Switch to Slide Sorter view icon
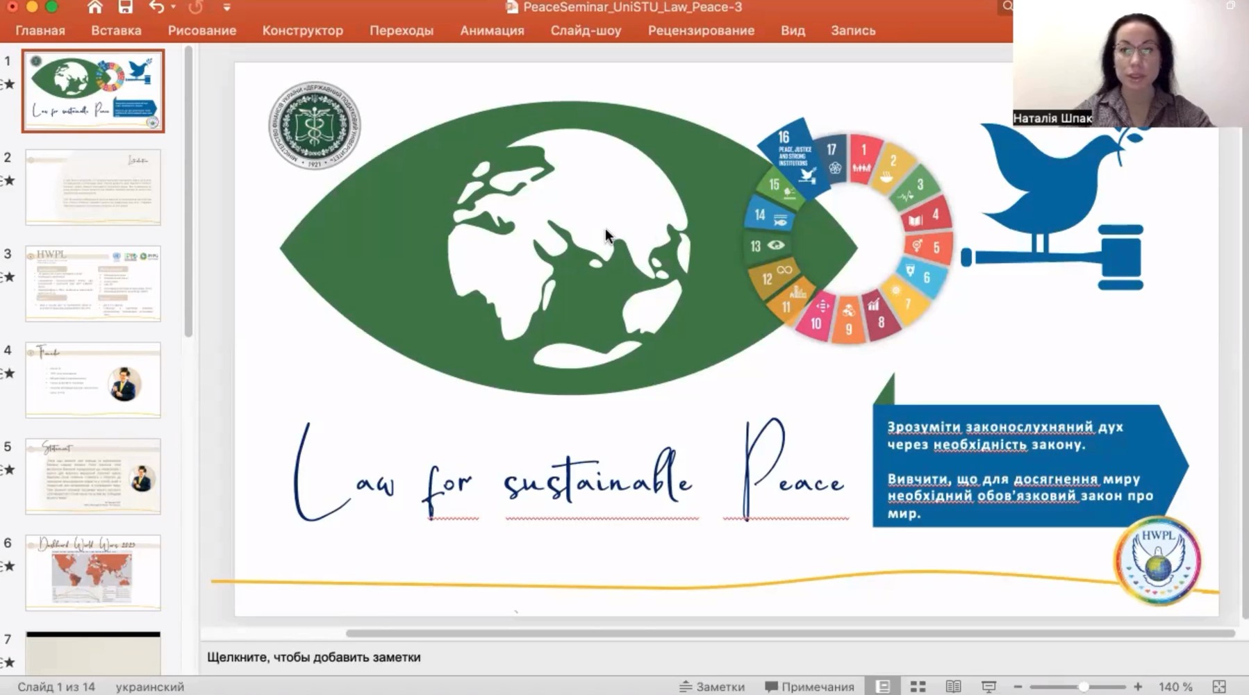Screen dimensions: 1249x695 [918, 687]
